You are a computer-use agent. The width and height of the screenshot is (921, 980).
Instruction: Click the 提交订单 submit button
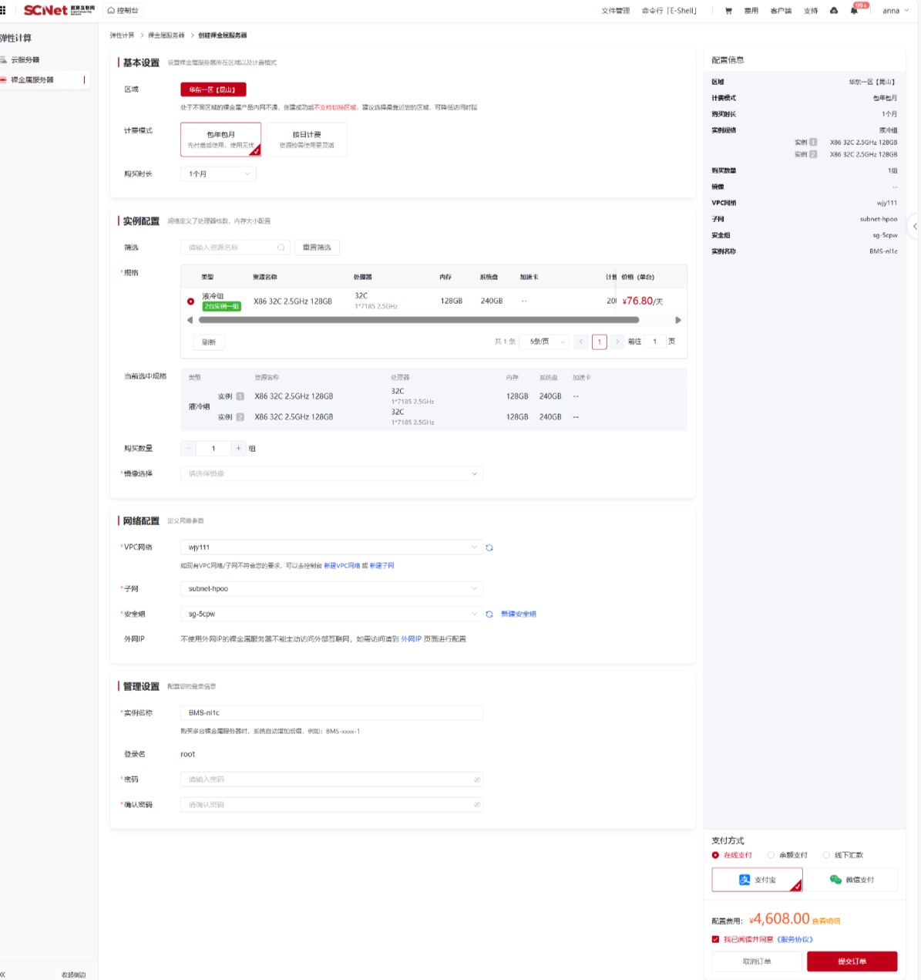tap(852, 961)
